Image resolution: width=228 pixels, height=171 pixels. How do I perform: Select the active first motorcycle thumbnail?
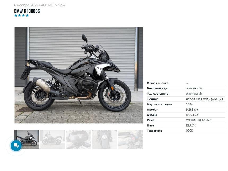(27, 139)
